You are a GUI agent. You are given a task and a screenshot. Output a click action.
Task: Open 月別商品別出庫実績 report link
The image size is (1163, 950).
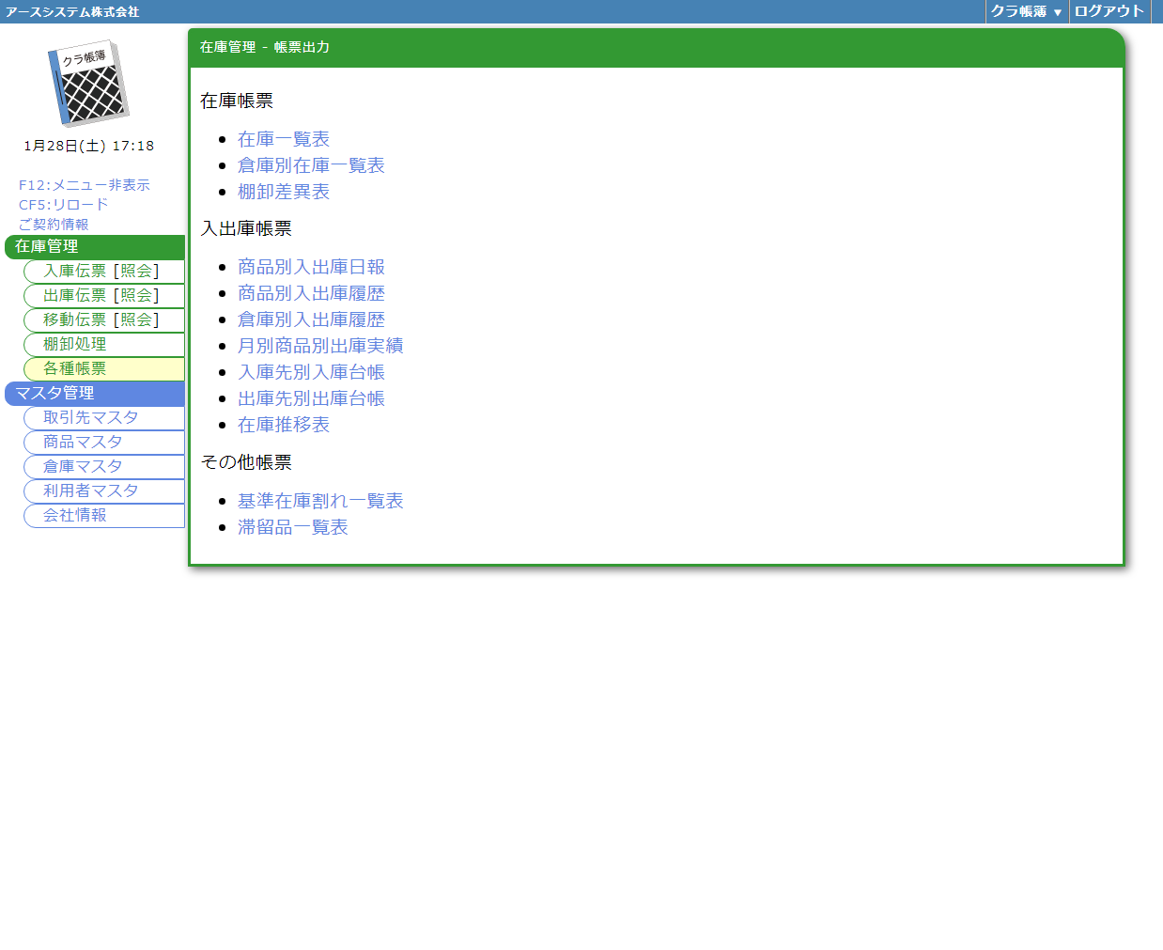320,346
